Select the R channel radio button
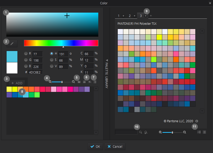 click(x=26, y=54)
